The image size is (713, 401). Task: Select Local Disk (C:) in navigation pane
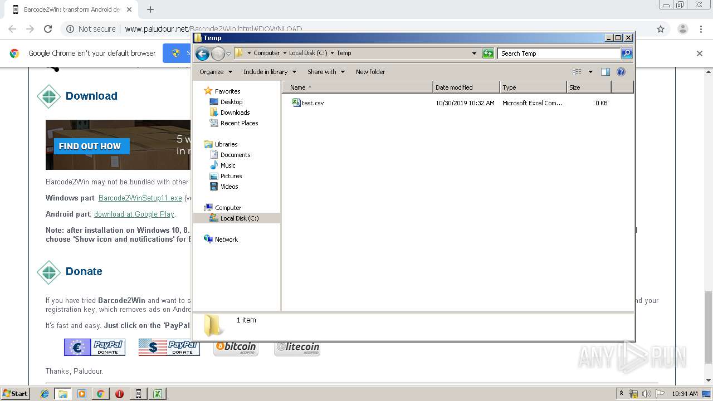239,218
